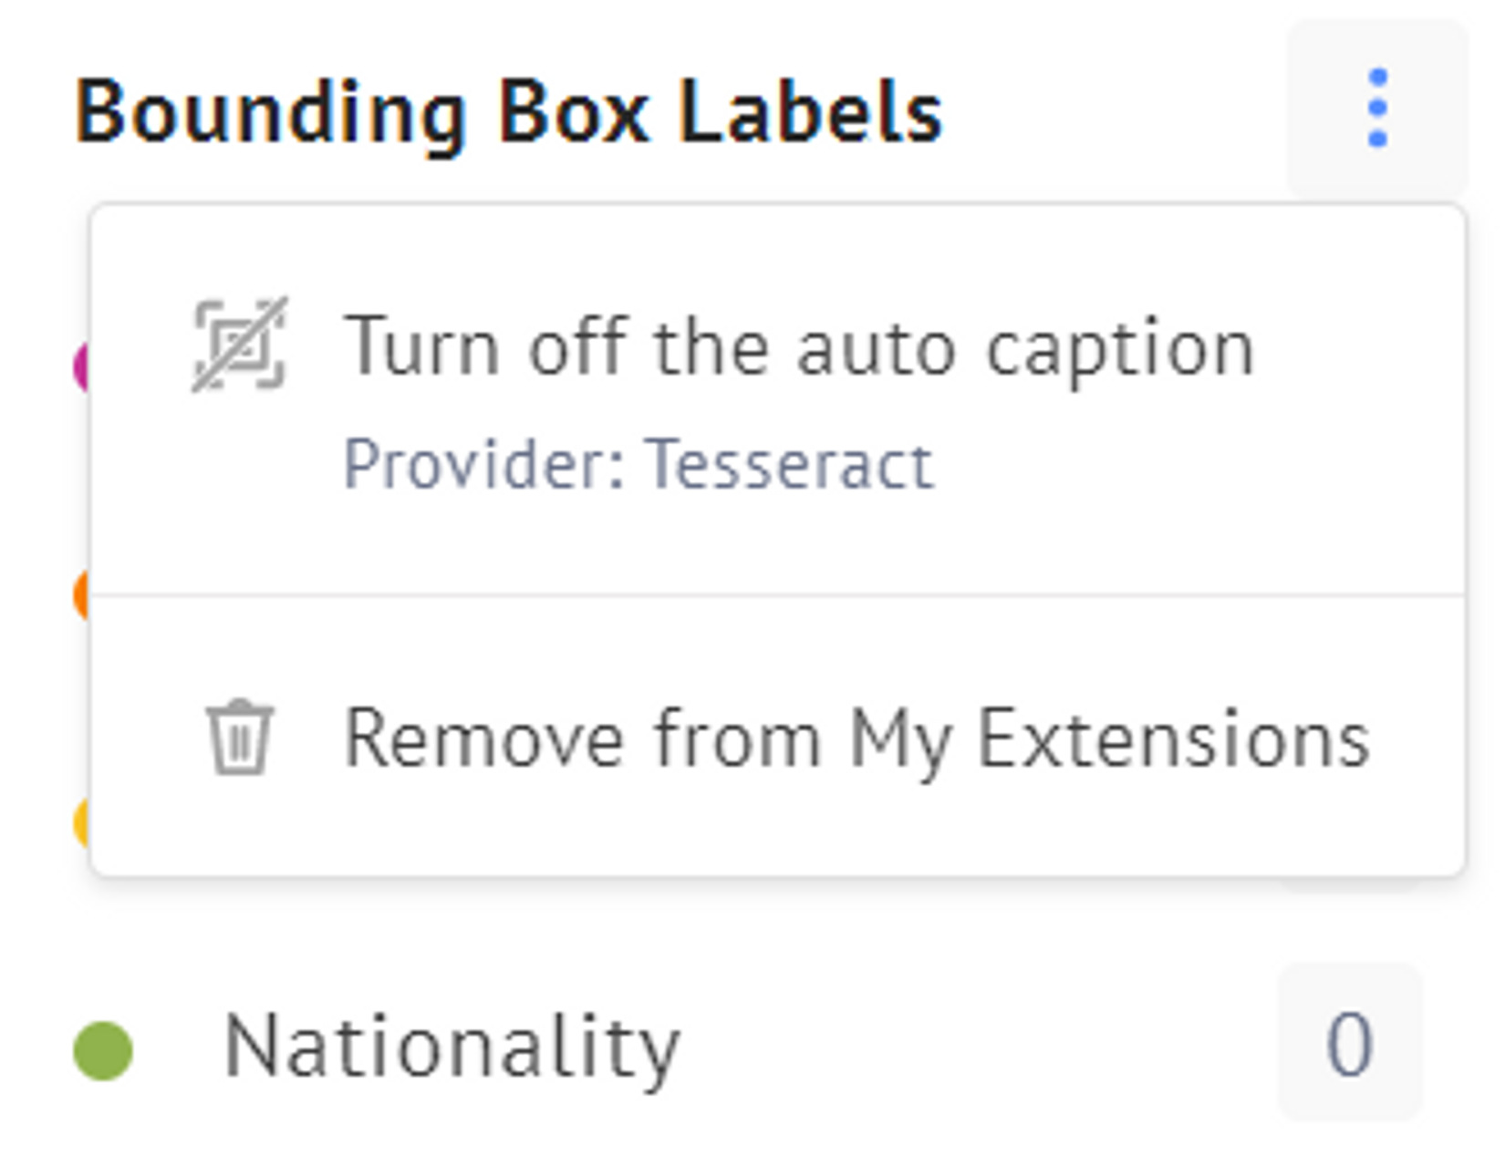Image resolution: width=1505 pixels, height=1176 pixels.
Task: Choose "Remove from My Extensions" option
Action: pyautogui.click(x=778, y=737)
